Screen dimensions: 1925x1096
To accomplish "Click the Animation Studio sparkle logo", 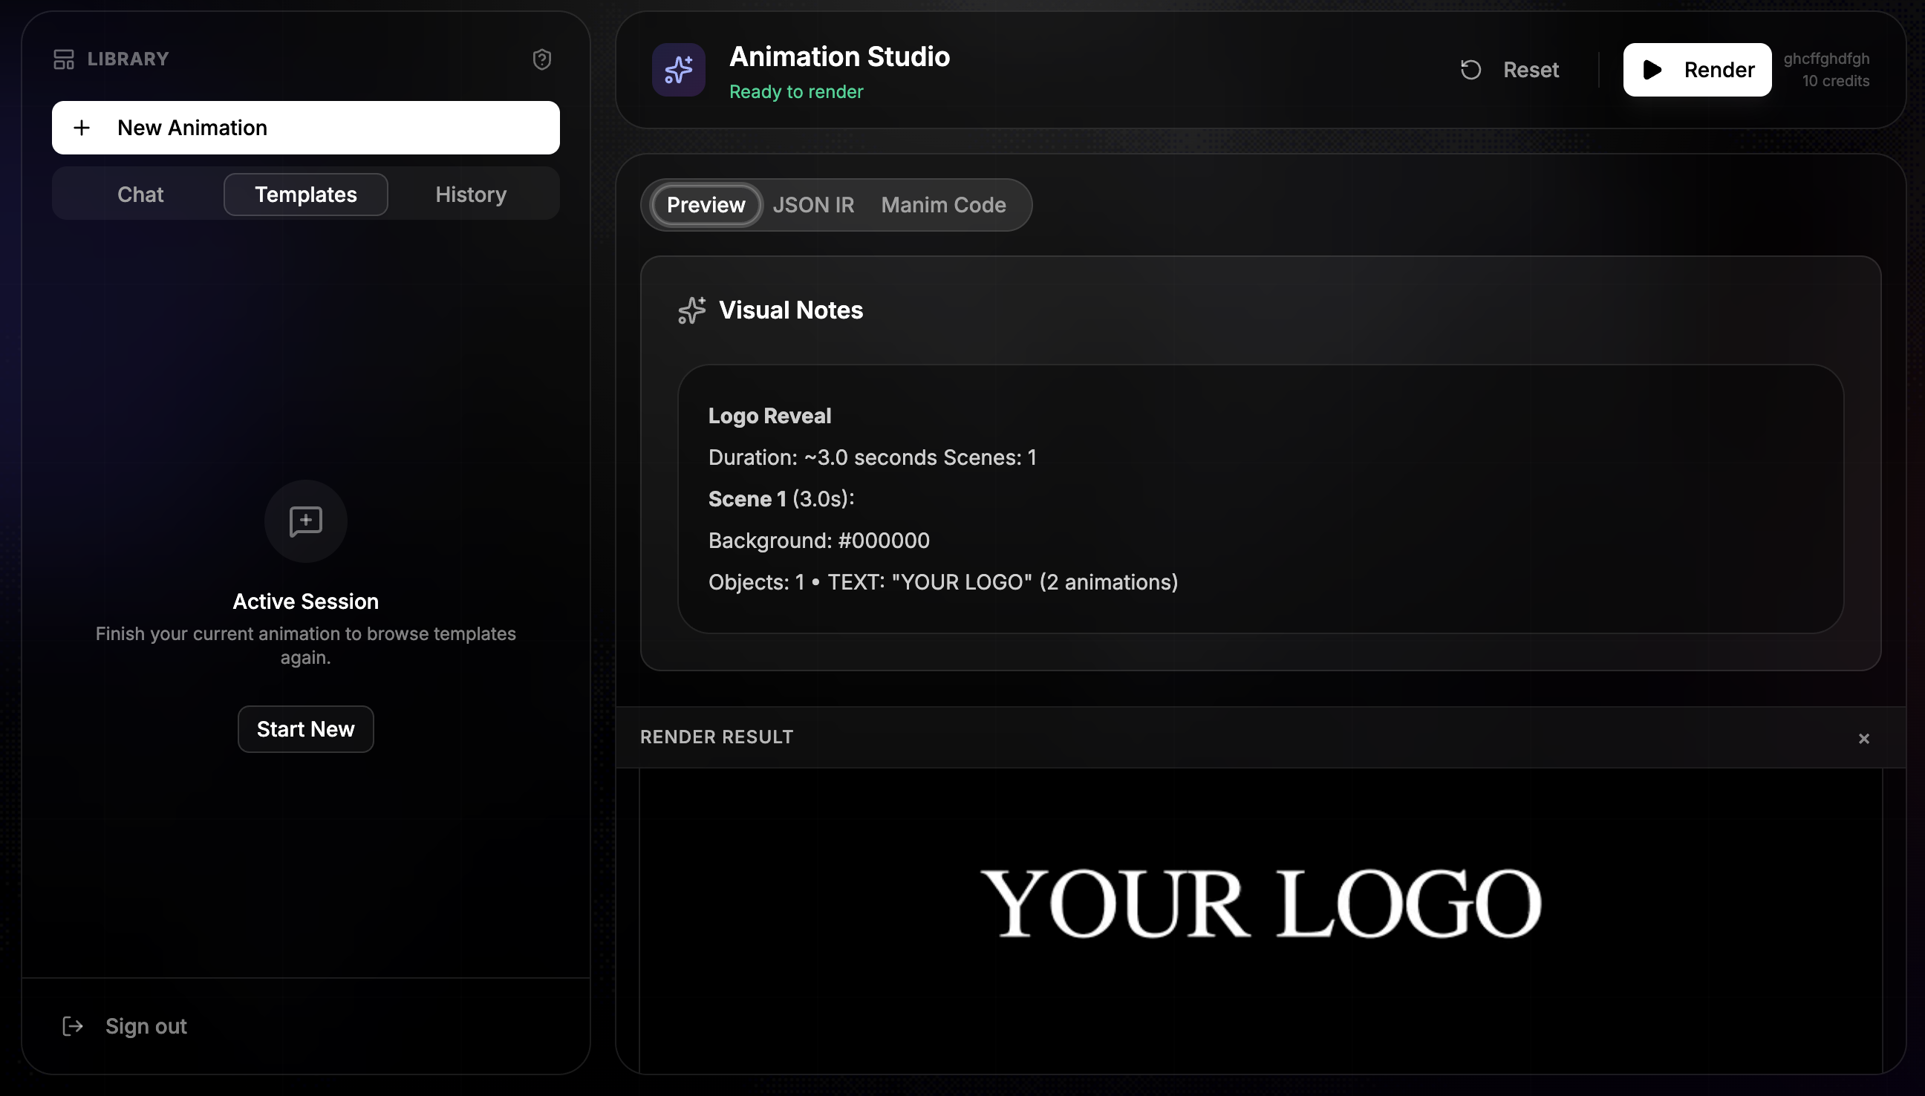I will 677,70.
